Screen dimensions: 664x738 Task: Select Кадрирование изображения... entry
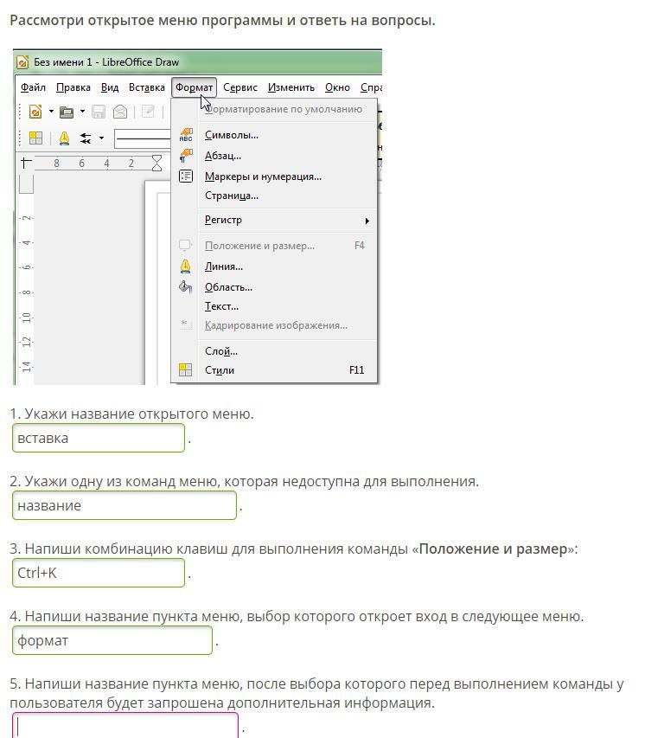tap(275, 325)
